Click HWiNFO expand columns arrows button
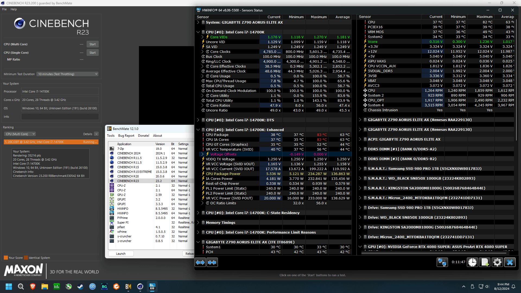The height and width of the screenshot is (293, 521). [x=201, y=262]
